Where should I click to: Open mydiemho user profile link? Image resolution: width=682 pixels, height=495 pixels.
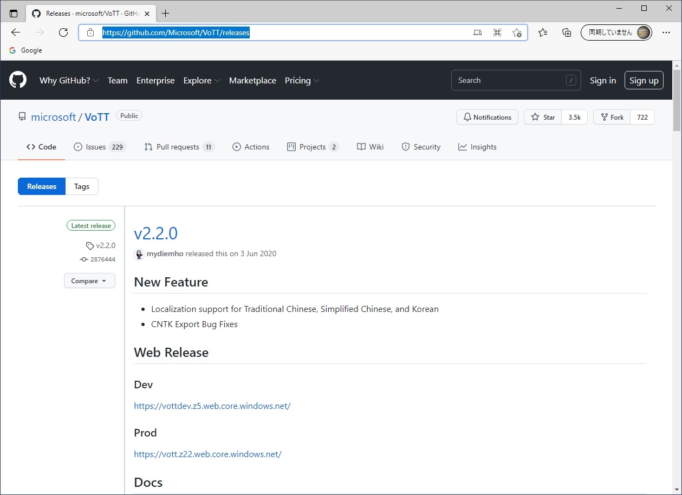pos(165,253)
